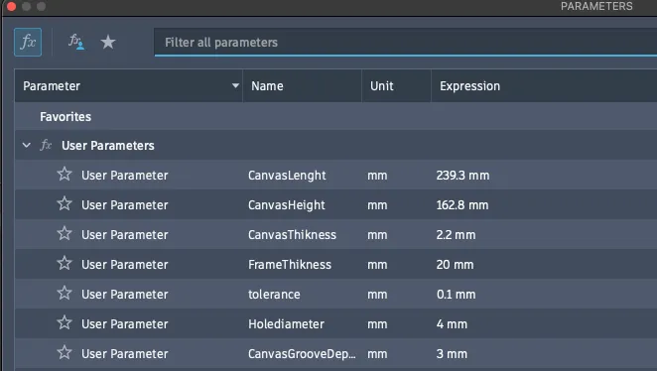
Task: Edit the 162.8 mm expression
Action: click(462, 204)
